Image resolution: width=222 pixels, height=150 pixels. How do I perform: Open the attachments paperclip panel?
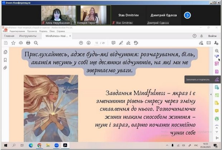(x=5, y=67)
